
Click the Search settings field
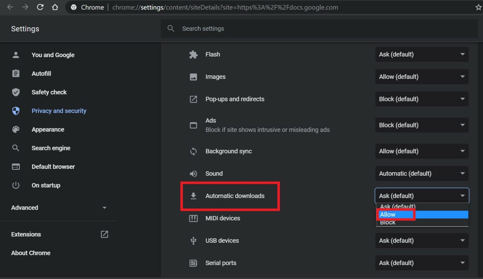click(252, 28)
